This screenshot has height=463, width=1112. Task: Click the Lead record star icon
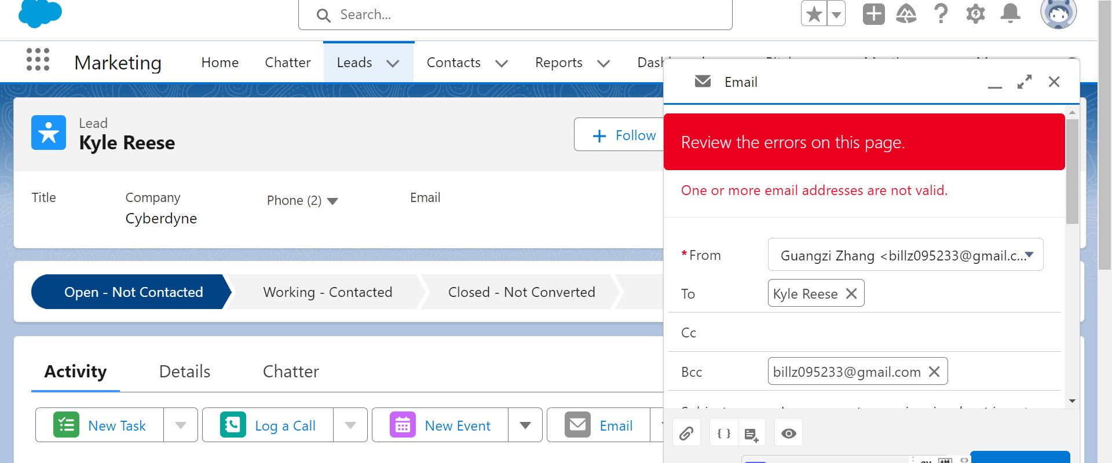click(49, 133)
